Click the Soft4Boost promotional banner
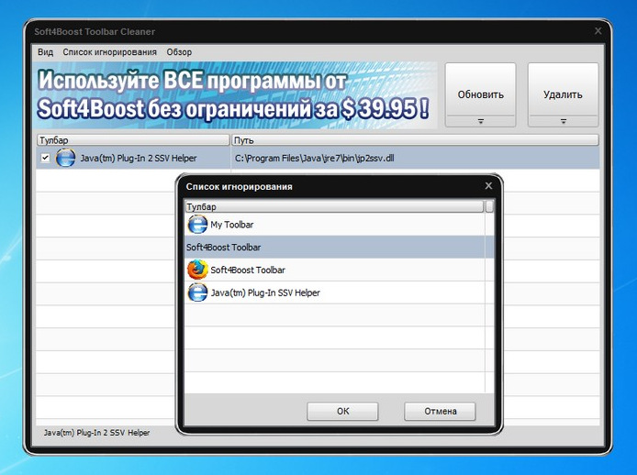Viewport: 637px width, 475px height. coord(237,95)
